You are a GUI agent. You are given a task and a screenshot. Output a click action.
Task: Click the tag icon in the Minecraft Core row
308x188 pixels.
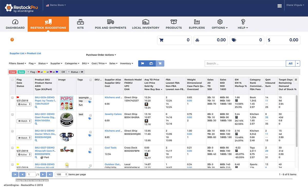90,152
